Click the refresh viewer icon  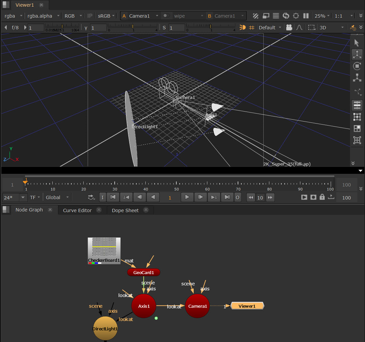click(286, 16)
